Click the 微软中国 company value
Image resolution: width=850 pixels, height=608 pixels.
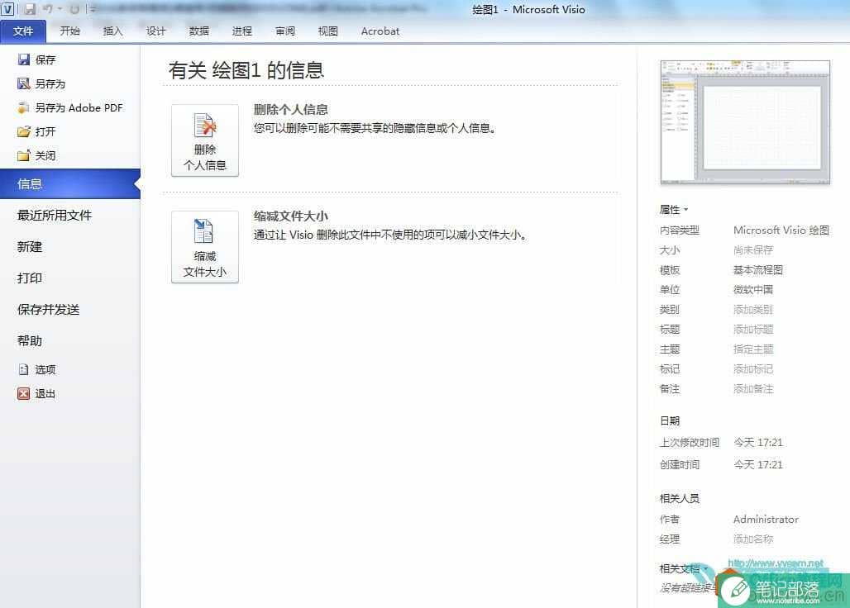point(753,290)
